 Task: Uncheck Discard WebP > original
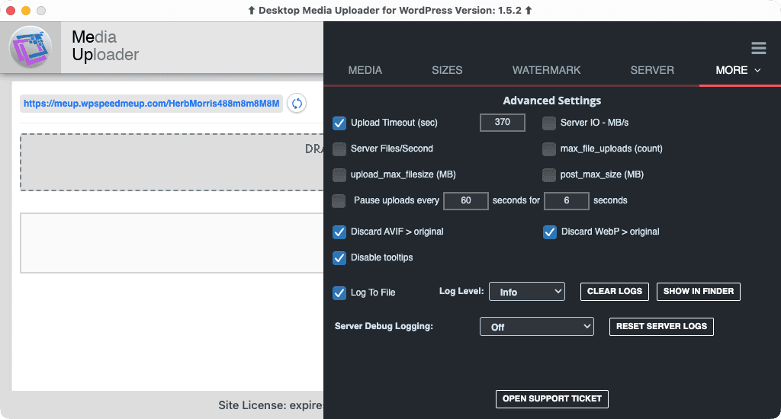tap(550, 232)
